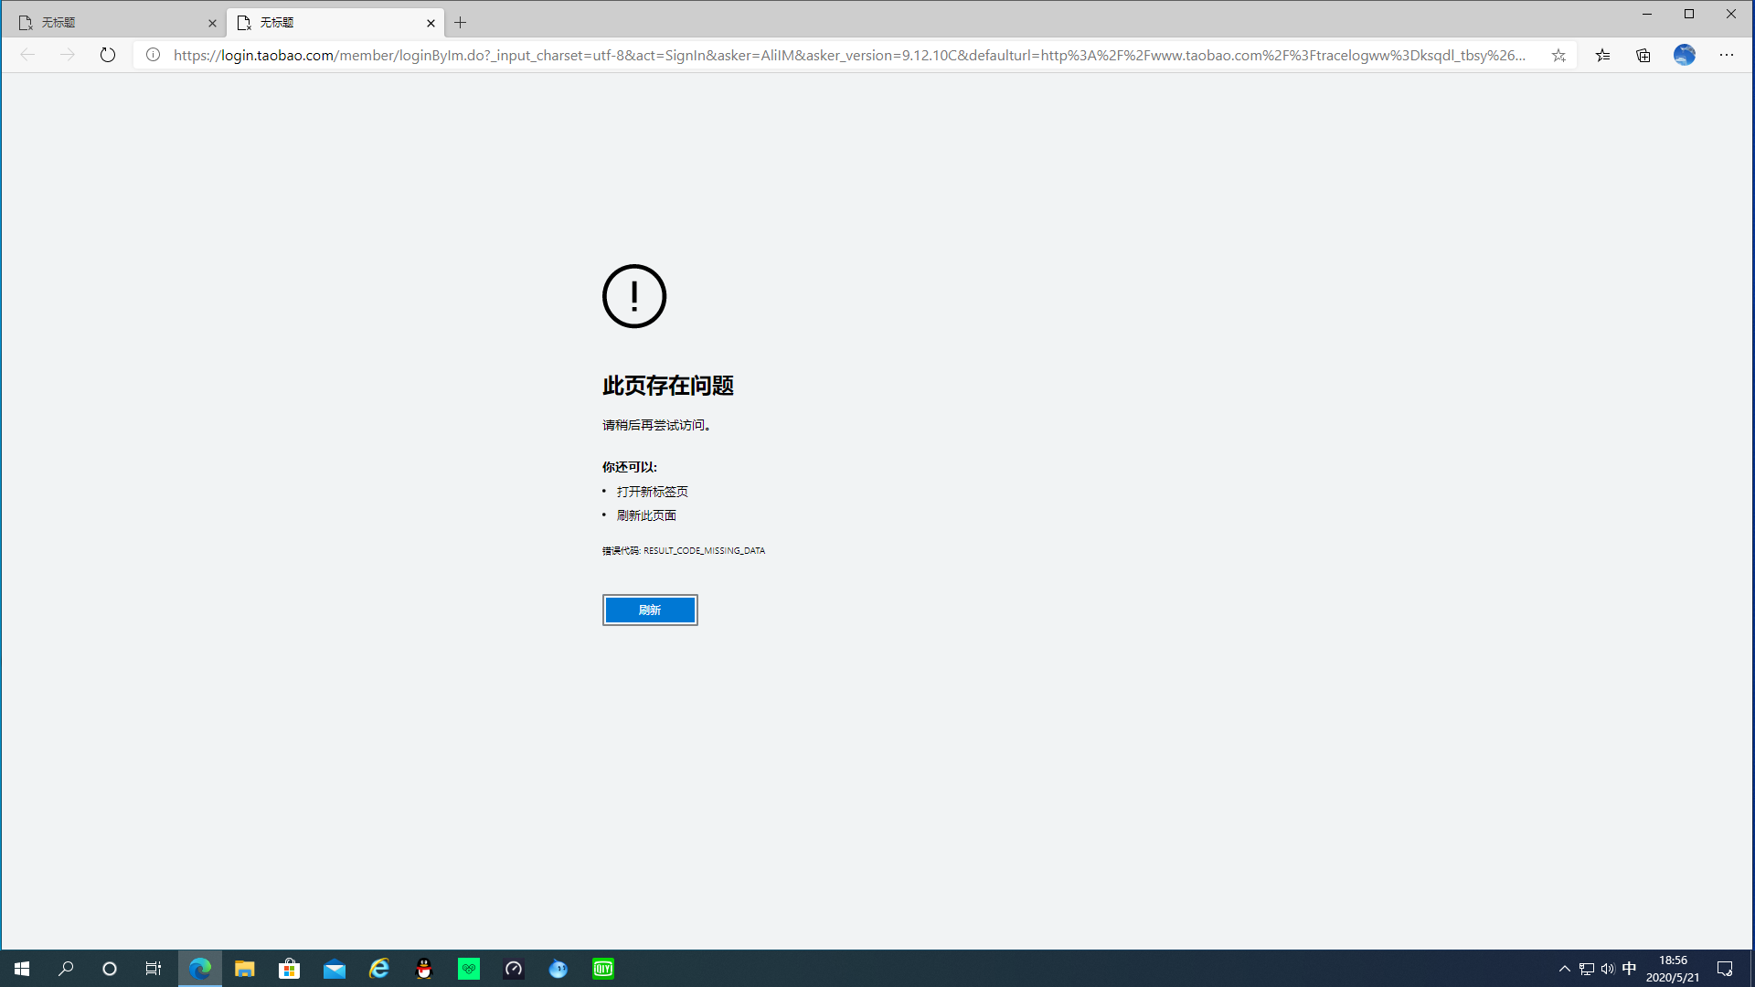Open Task View on taskbar
This screenshot has height=987, width=1755.
tap(154, 969)
